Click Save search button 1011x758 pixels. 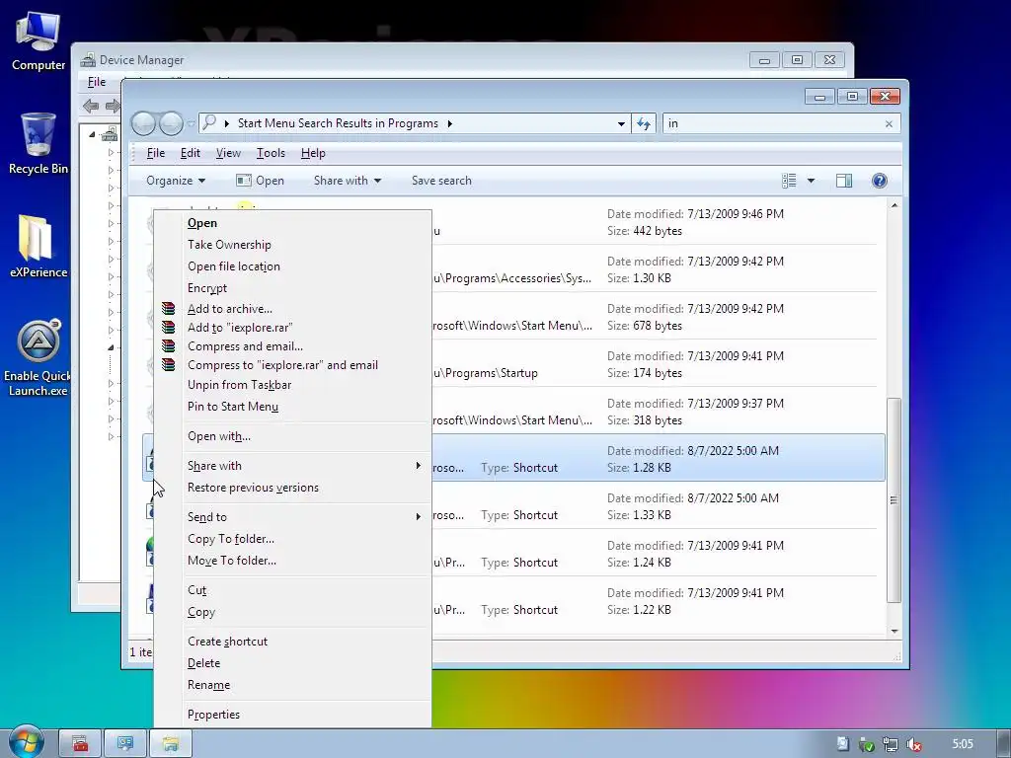point(441,181)
